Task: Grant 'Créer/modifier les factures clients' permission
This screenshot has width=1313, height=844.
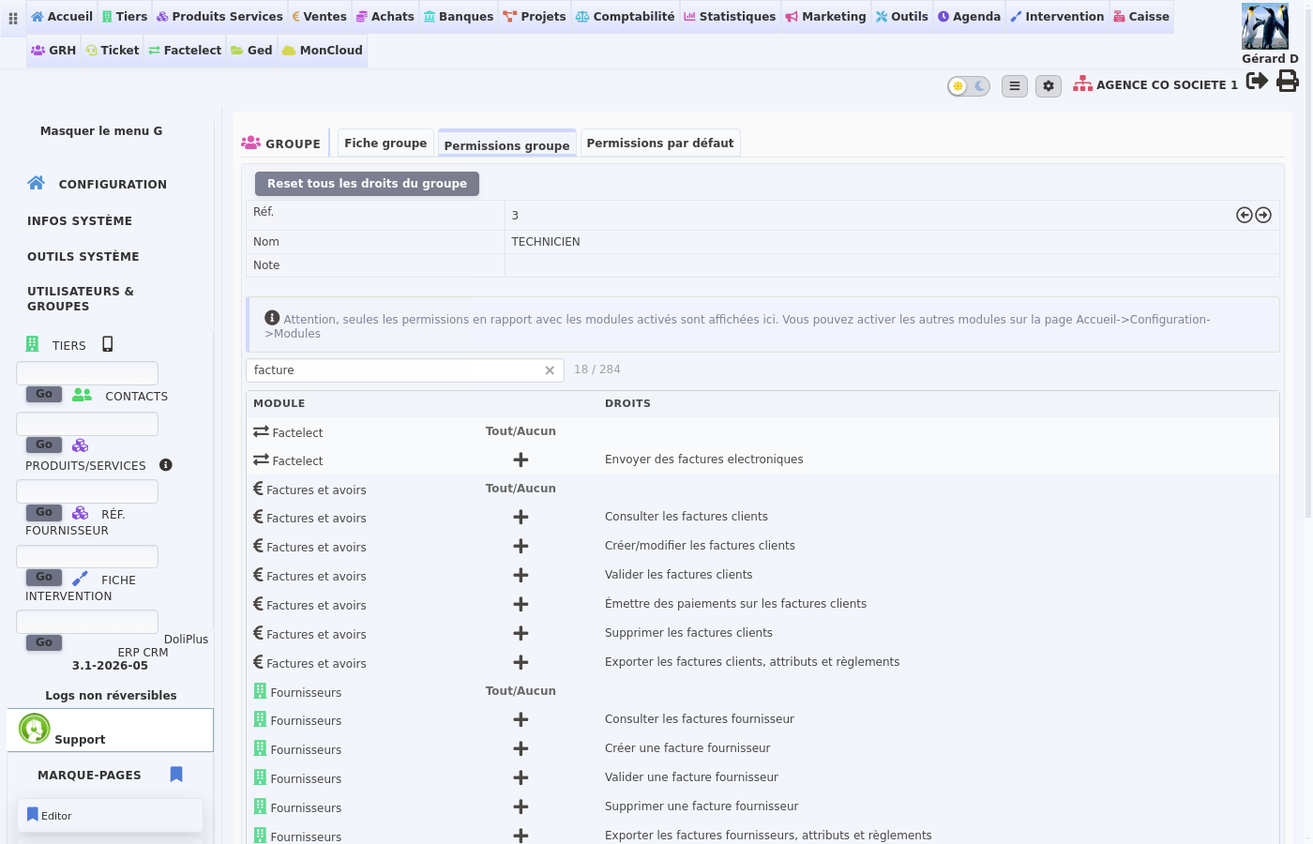Action: click(521, 546)
